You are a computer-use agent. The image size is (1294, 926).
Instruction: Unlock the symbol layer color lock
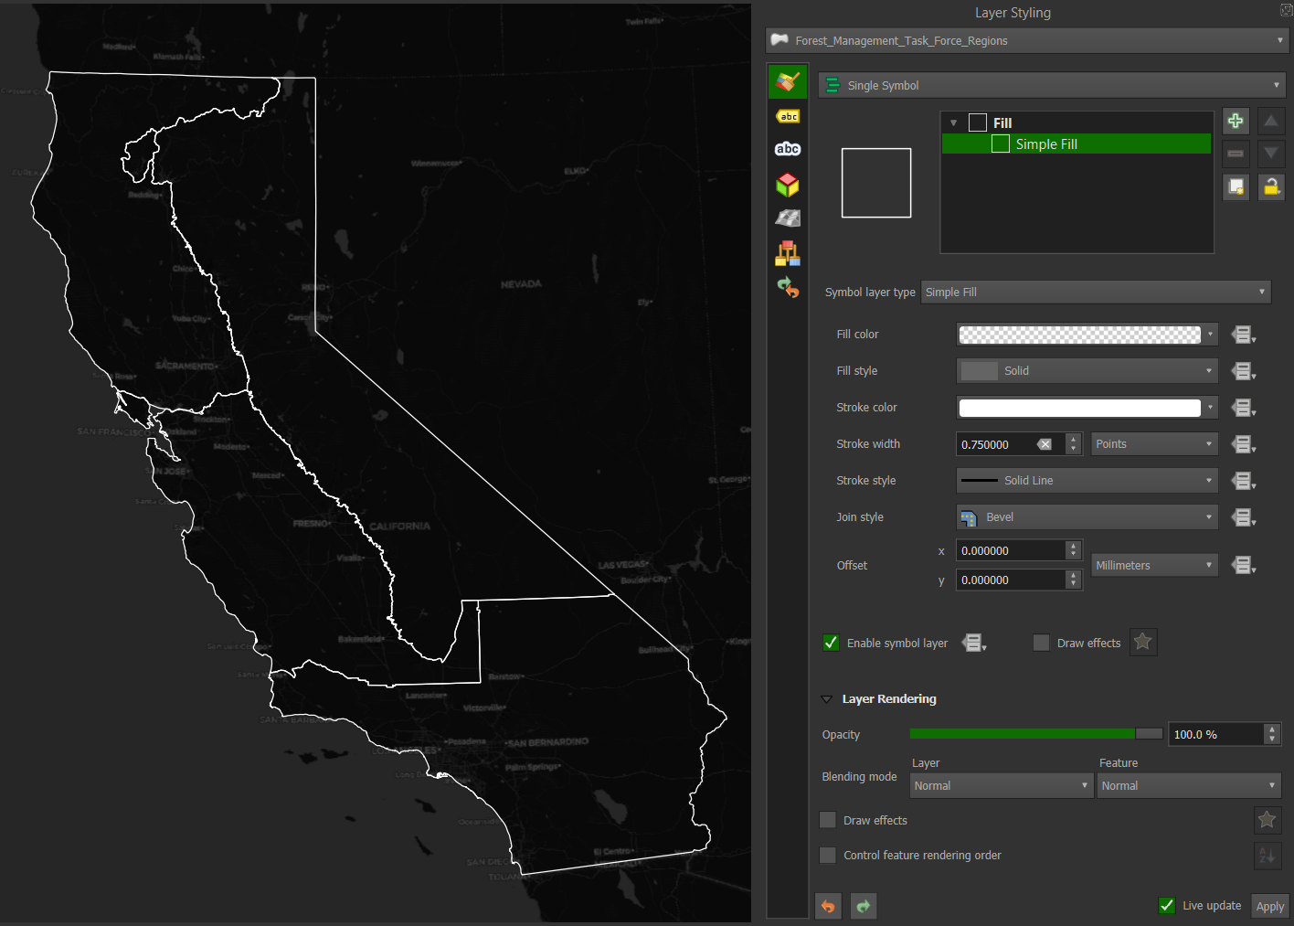(x=1271, y=186)
